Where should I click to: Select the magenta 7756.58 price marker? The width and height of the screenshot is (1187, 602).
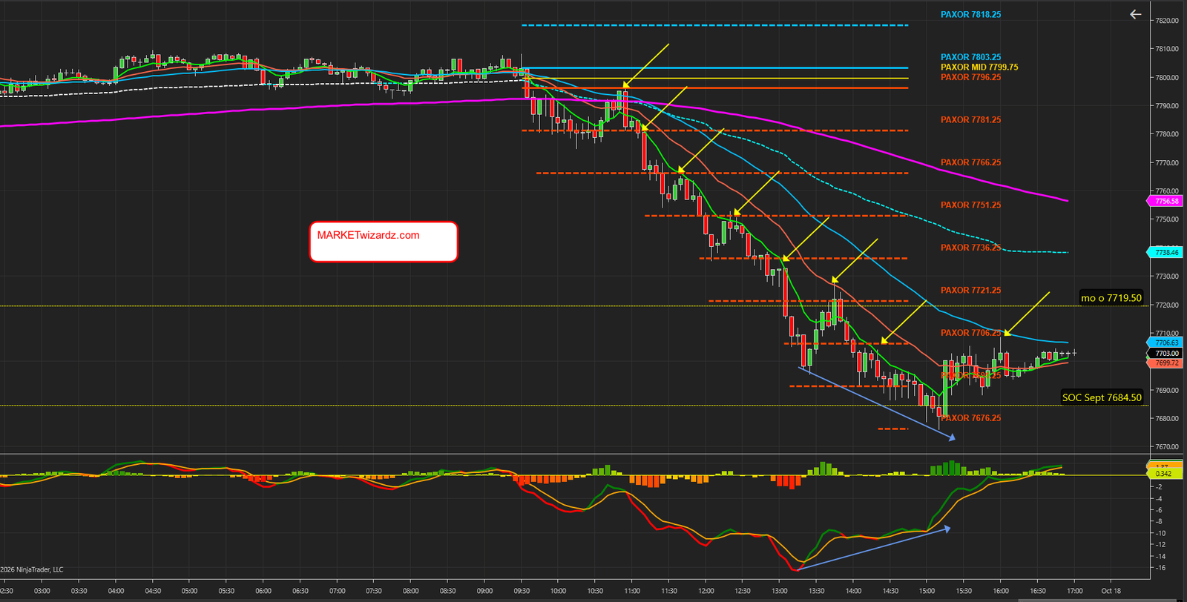click(1165, 201)
